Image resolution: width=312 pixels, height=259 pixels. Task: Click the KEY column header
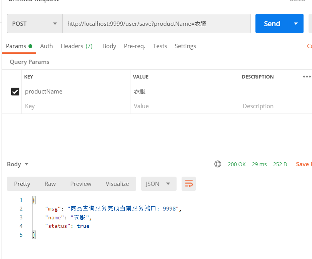point(28,77)
